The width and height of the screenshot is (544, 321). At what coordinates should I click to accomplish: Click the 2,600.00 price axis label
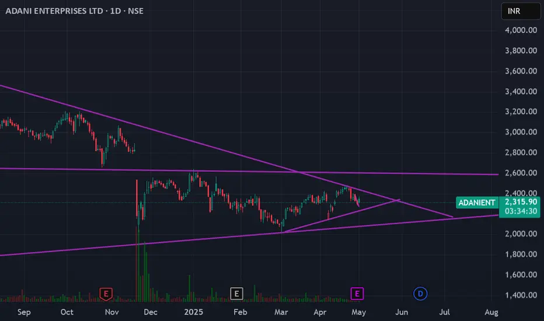coord(521,173)
